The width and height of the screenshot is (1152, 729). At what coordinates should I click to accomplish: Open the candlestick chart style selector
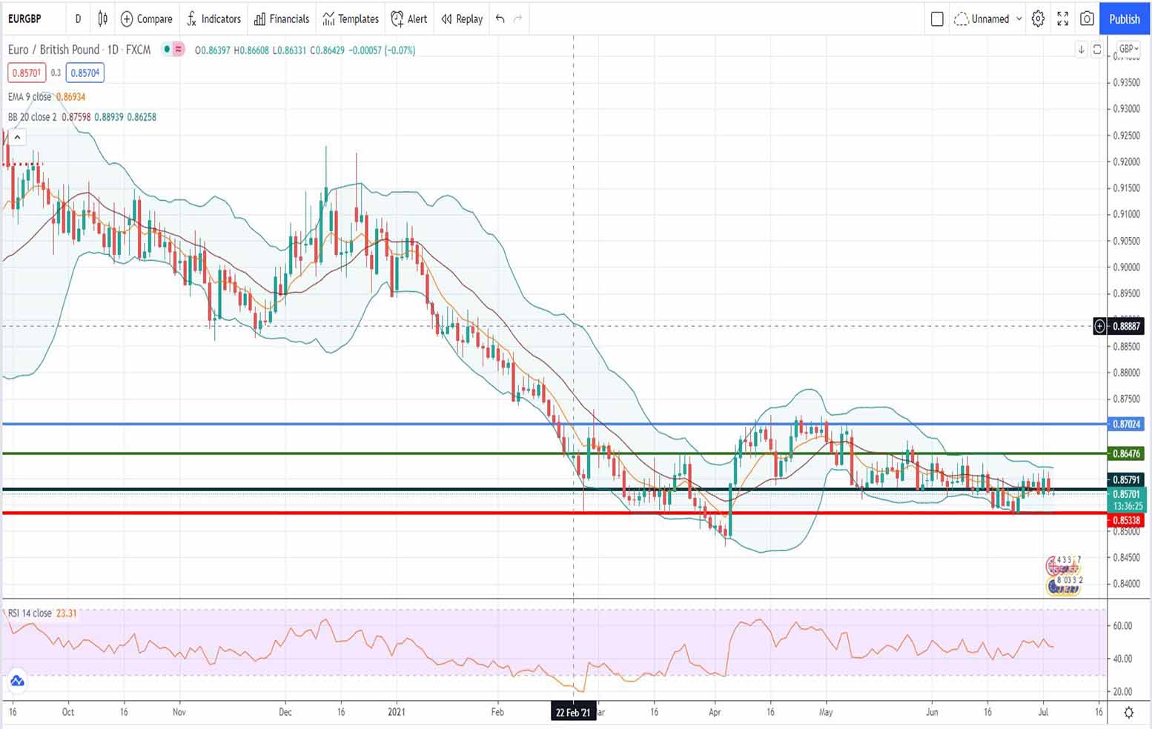[102, 19]
